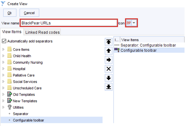Switch to Linked Read codes tab
The width and height of the screenshot is (189, 126).
pos(42,32)
